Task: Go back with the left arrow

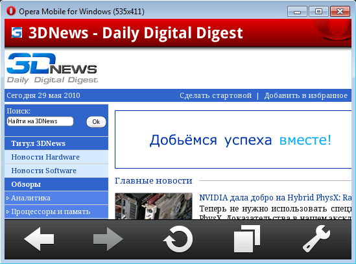Action: pyautogui.click(x=40, y=239)
